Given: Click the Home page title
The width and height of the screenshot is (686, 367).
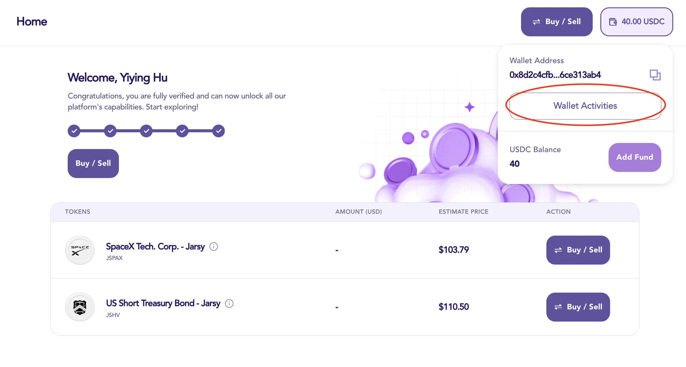Looking at the screenshot, I should (32, 22).
